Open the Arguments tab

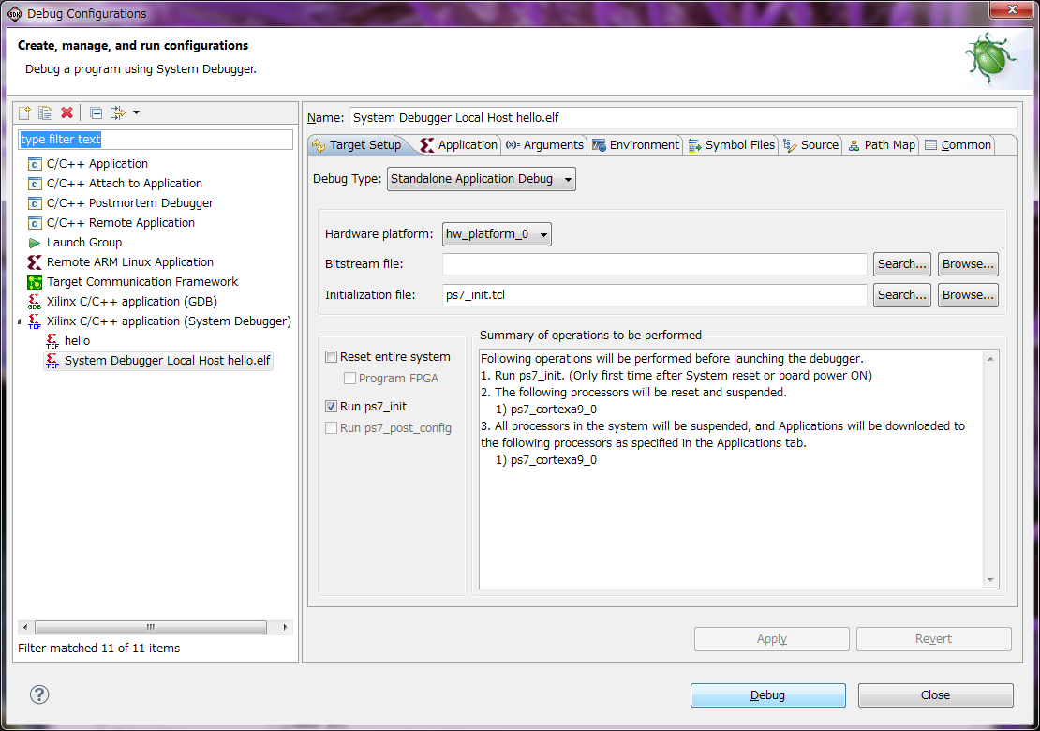(544, 145)
